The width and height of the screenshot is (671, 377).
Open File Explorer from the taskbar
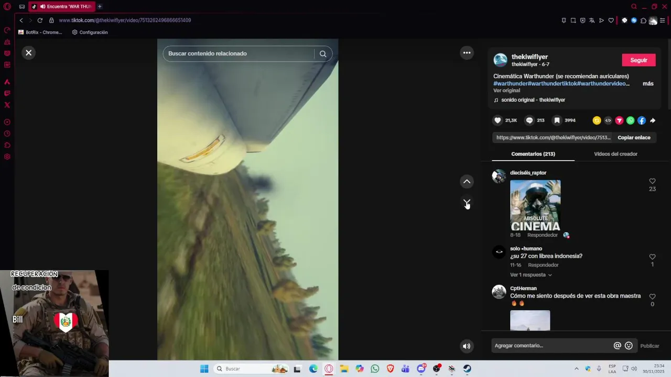pyautogui.click(x=344, y=369)
